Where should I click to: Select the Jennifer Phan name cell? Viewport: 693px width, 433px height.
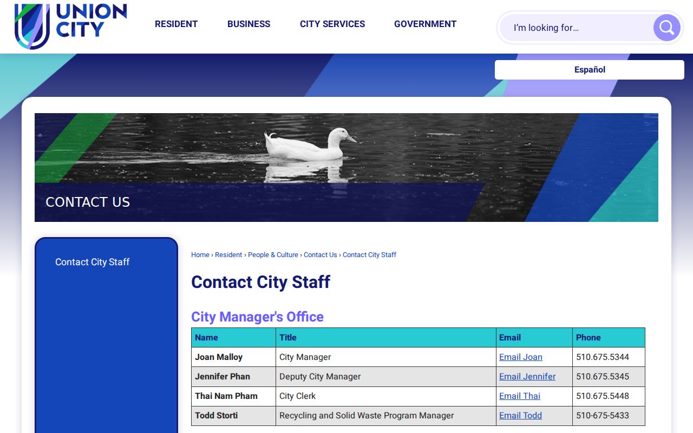[x=233, y=377]
